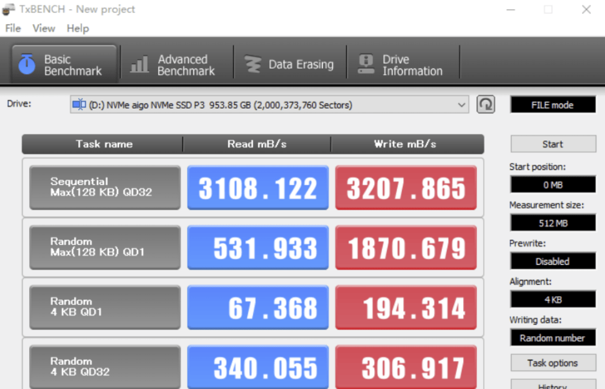The width and height of the screenshot is (605, 389).
Task: Run the Random 4 KB QD1 task
Action: point(105,307)
